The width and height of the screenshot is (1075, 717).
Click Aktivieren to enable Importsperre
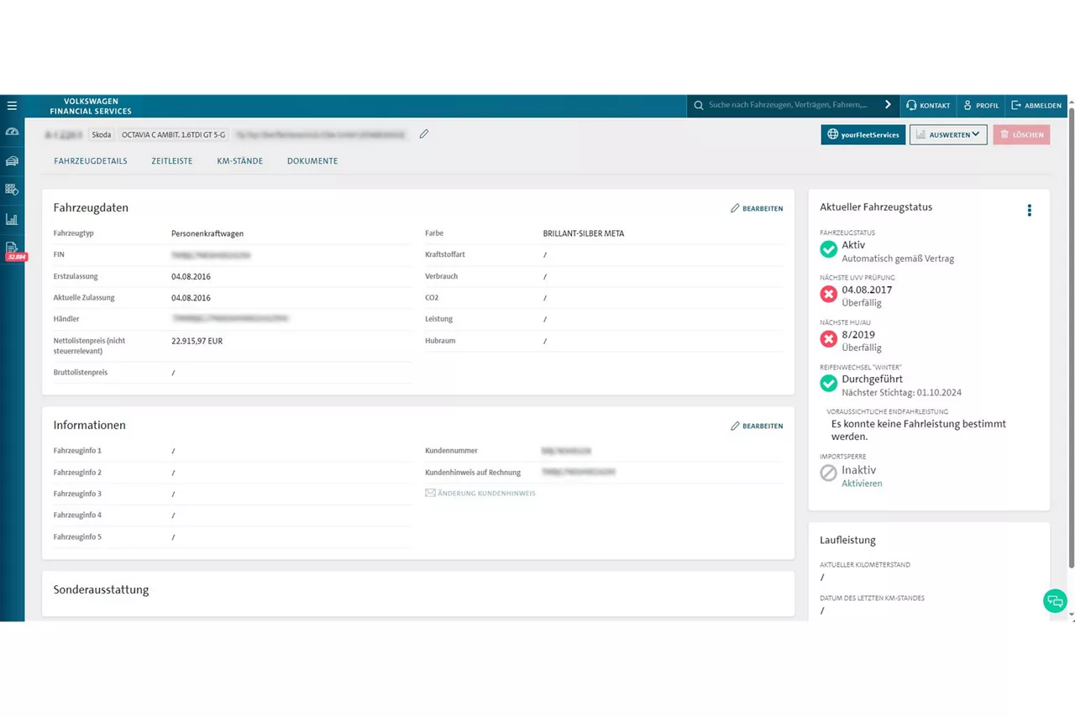point(862,484)
